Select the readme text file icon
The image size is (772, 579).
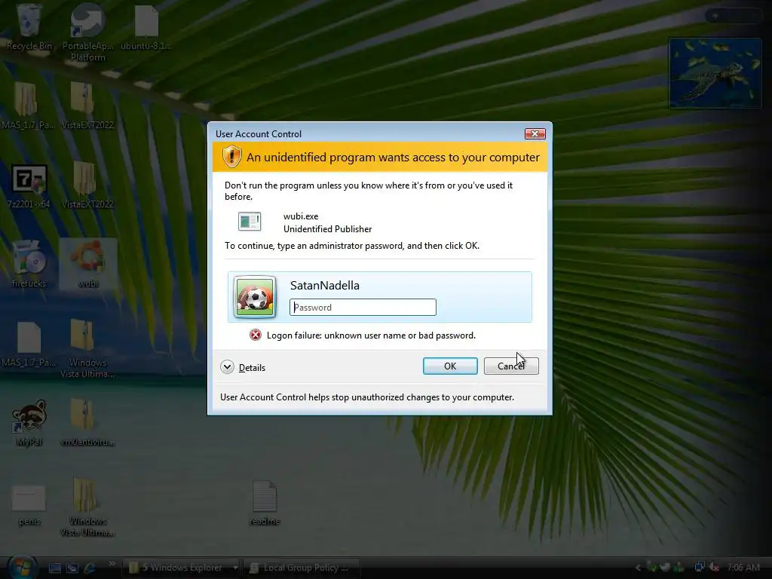click(x=265, y=503)
